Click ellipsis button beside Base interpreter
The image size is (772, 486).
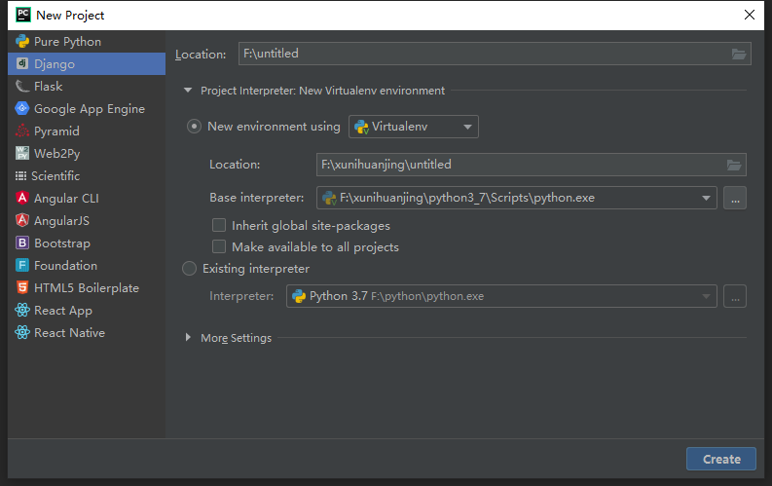coord(735,198)
